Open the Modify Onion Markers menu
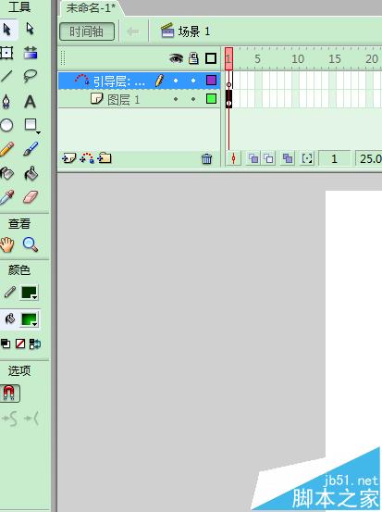This screenshot has width=382, height=512. (x=307, y=158)
